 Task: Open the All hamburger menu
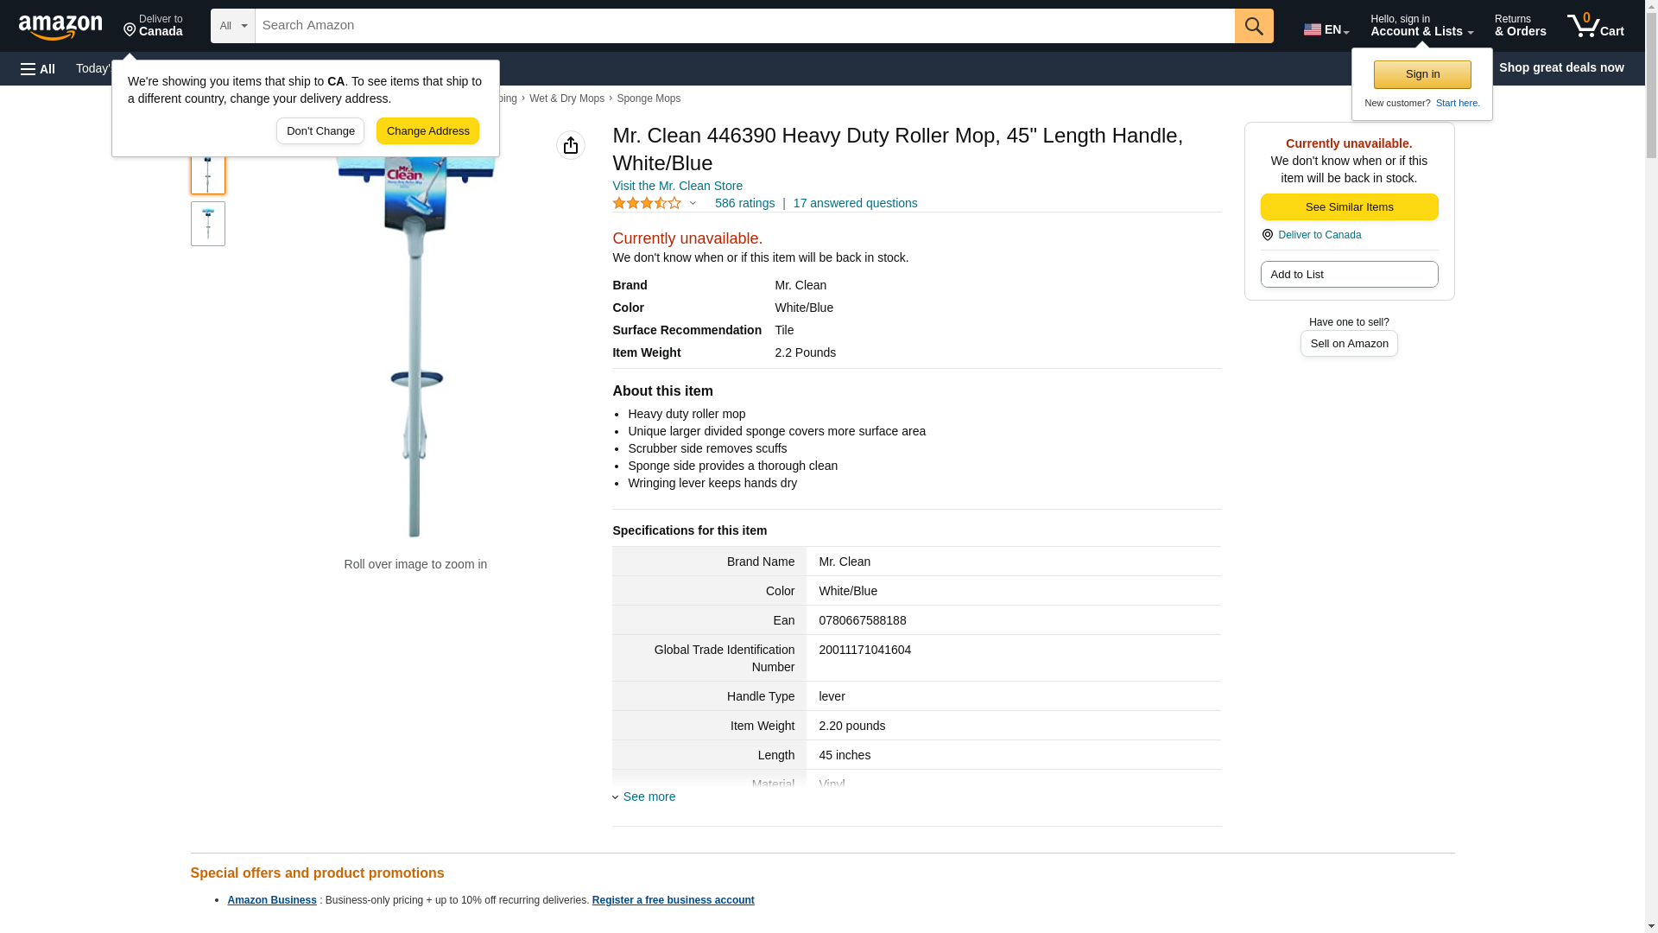tap(38, 68)
